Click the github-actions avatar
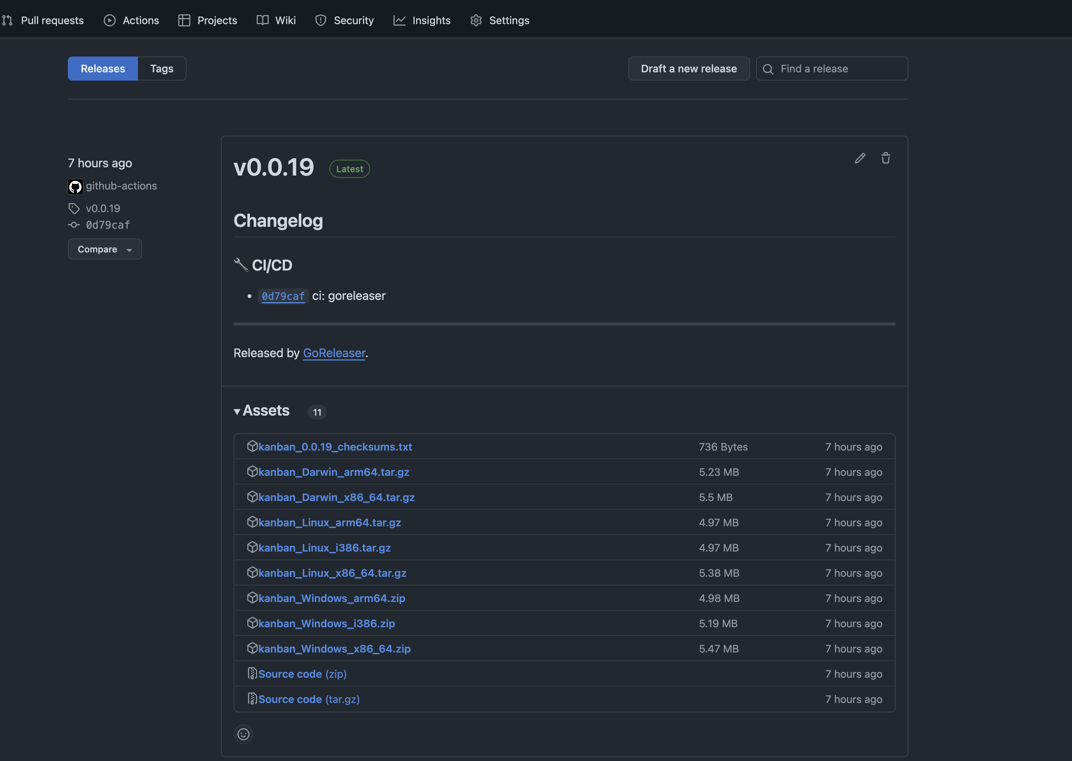The height and width of the screenshot is (761, 1072). tap(75, 186)
